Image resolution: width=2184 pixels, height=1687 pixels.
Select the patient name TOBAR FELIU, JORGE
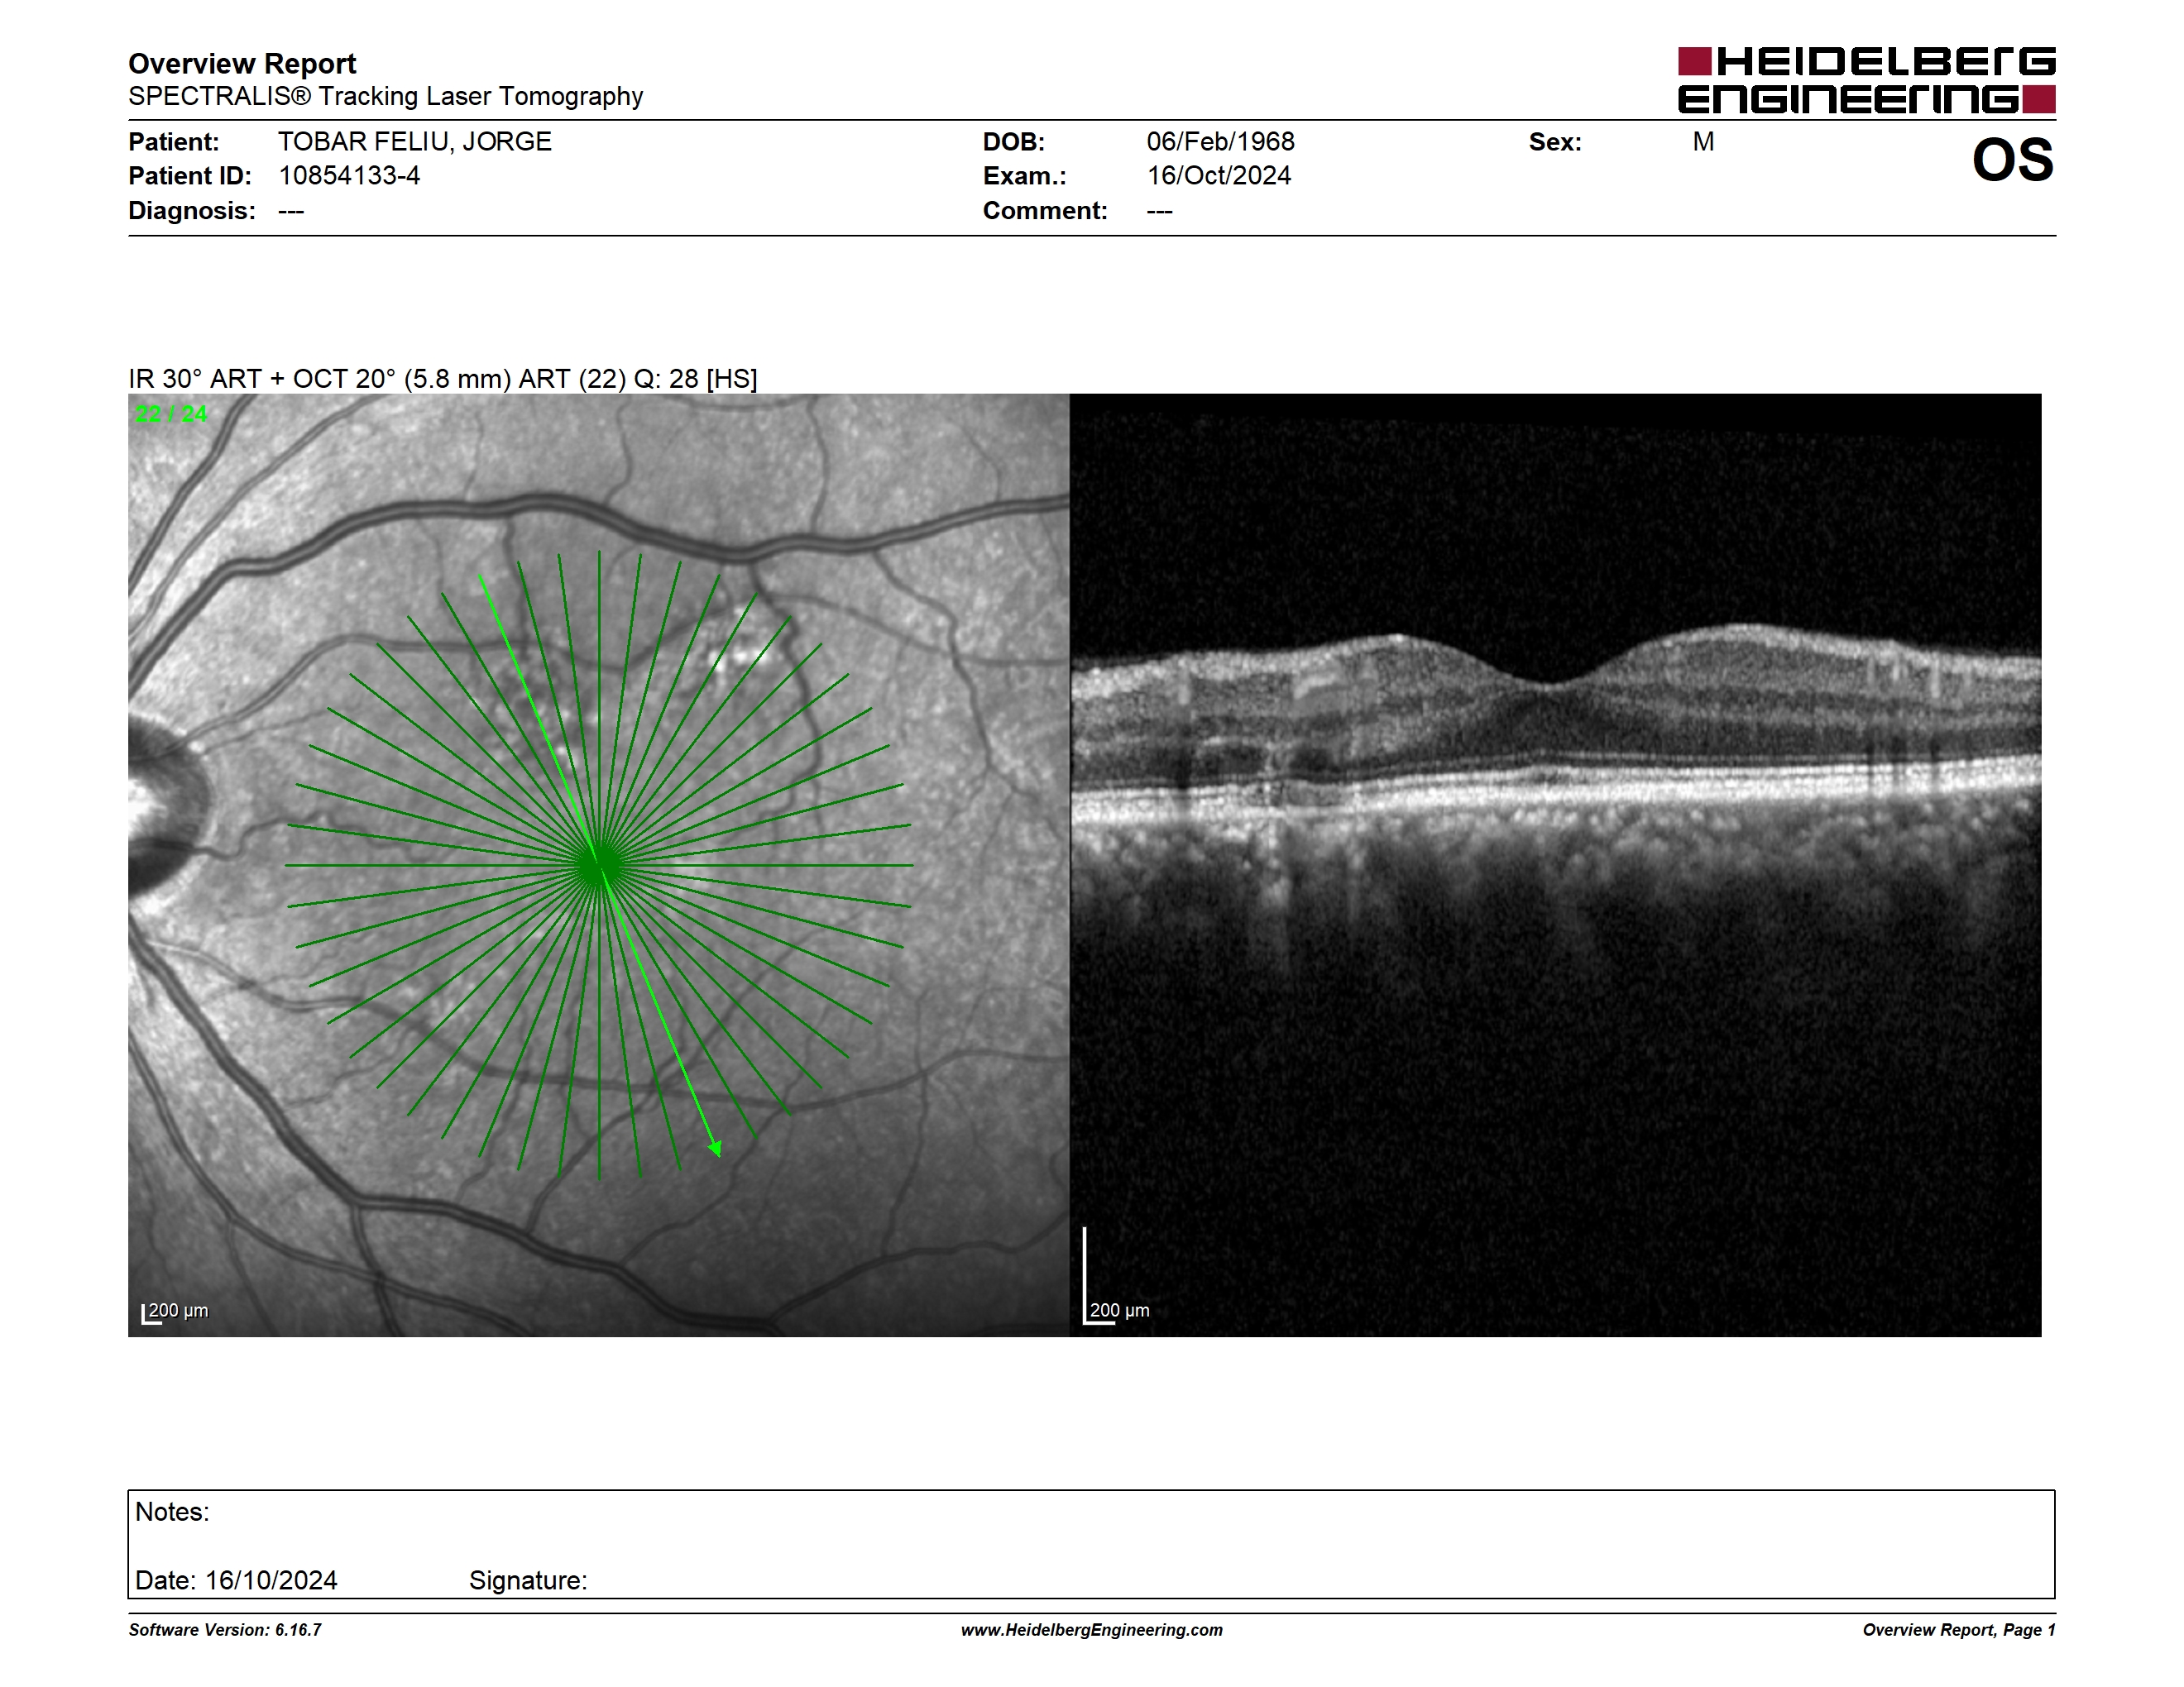[415, 142]
